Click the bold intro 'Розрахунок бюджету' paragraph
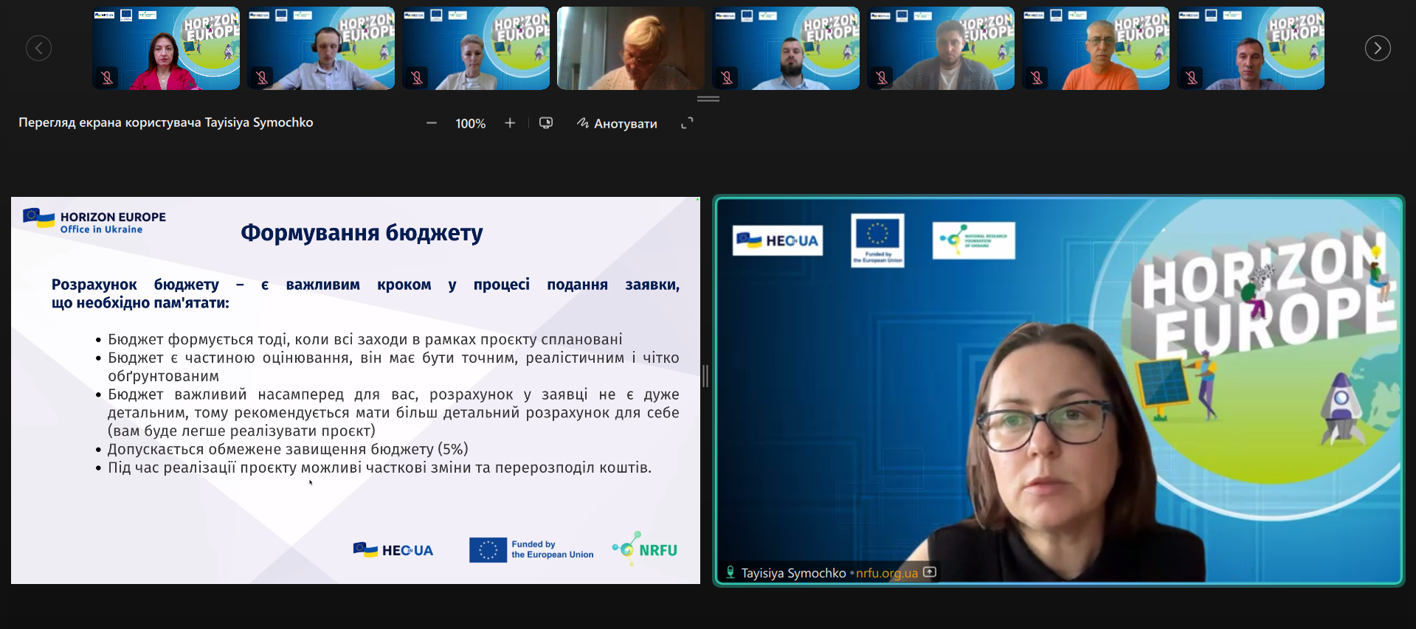Image resolution: width=1416 pixels, height=629 pixels. 365,293
